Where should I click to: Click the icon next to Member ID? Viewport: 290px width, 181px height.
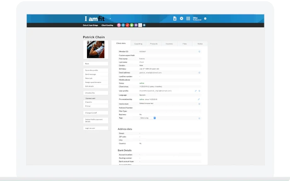[199, 51]
